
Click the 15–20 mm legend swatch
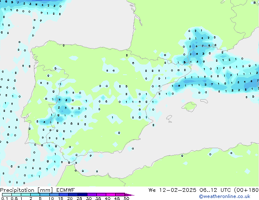[63, 195]
